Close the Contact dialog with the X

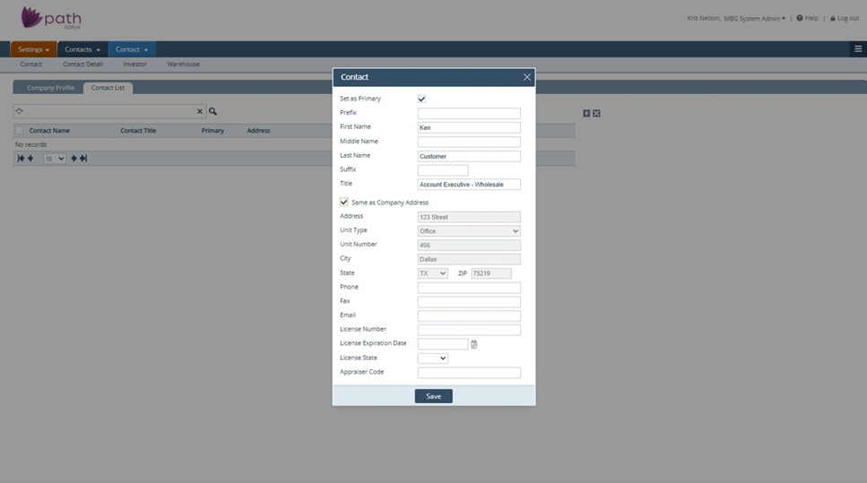[x=526, y=77]
